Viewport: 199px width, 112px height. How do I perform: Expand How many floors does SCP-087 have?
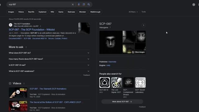coord(49,59)
